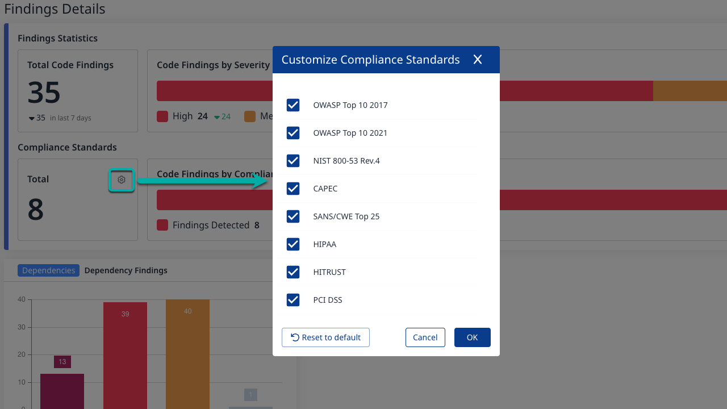
Task: Uncheck NIST 800-53 Rev.4 standard
Action: coord(293,161)
